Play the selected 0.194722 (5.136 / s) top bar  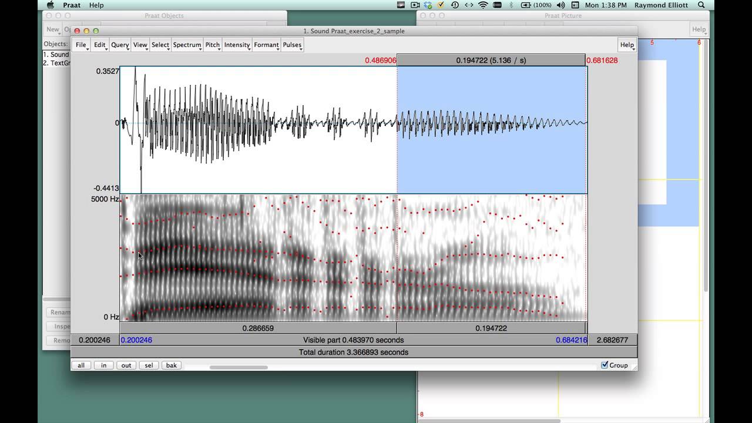[x=491, y=60]
